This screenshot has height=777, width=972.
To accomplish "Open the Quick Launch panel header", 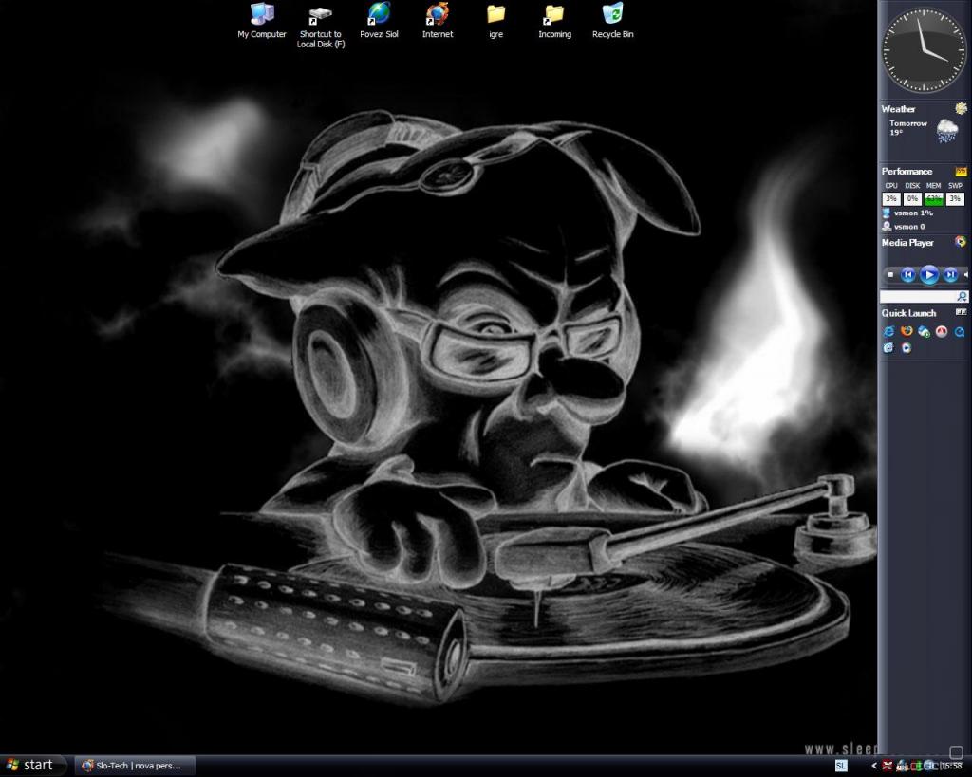I will 908,313.
